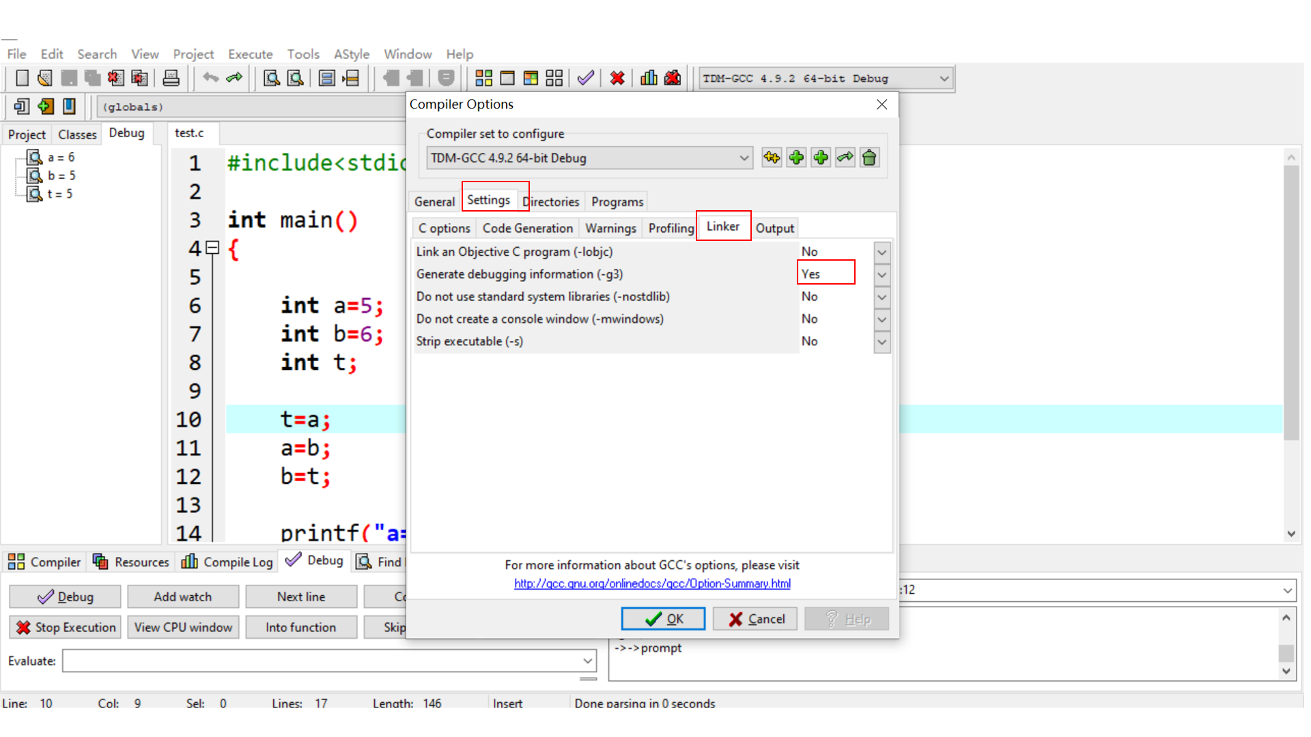Open the Execute menu

(250, 54)
